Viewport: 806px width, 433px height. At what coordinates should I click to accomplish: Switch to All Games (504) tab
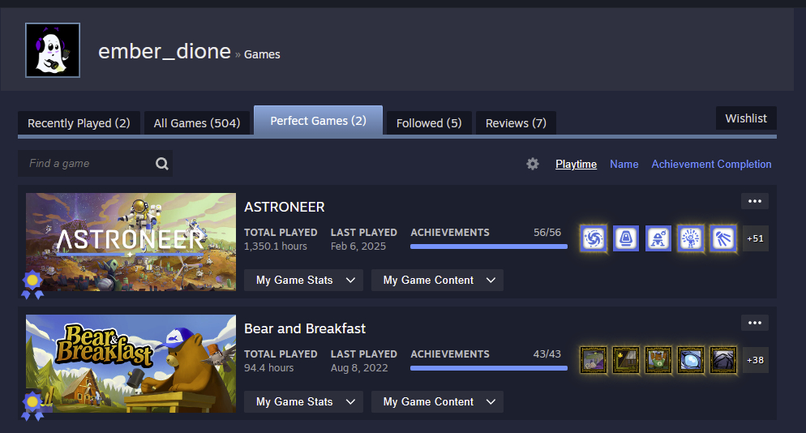197,123
